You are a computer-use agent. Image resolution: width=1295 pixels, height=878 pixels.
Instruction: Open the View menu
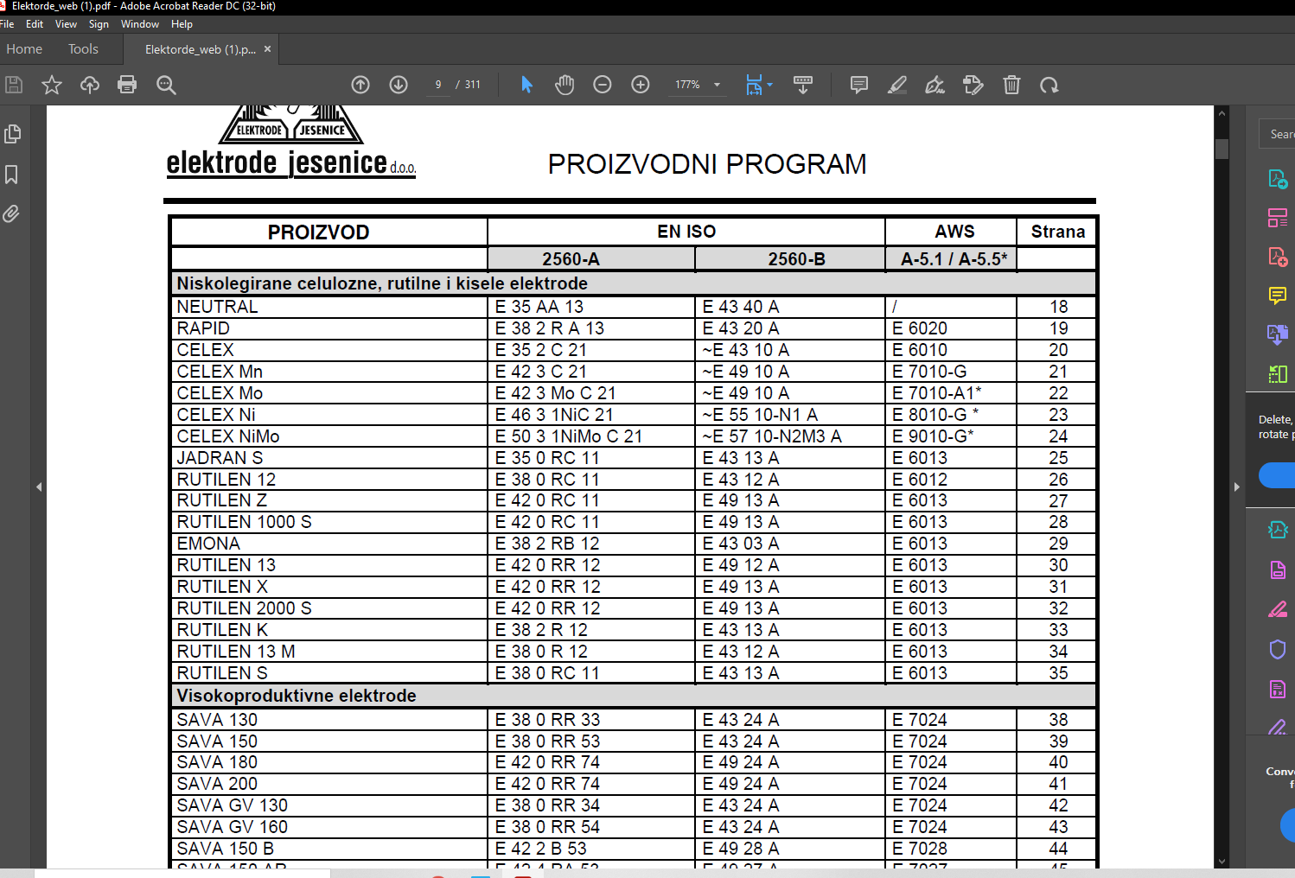tap(66, 24)
